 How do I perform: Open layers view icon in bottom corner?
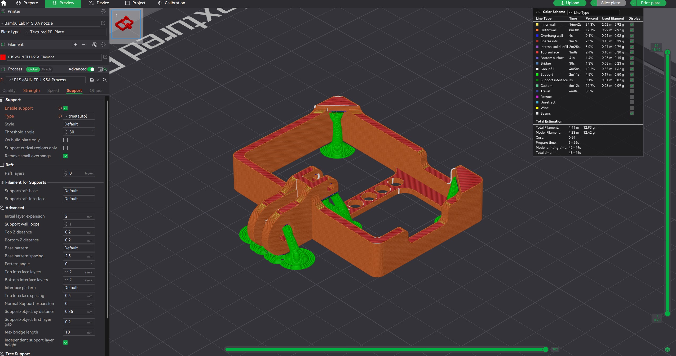[x=668, y=350]
